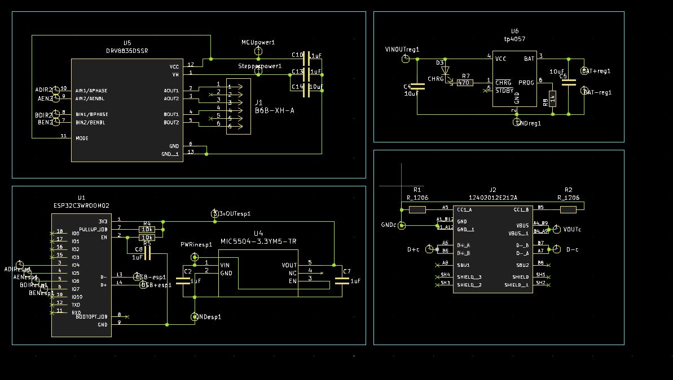
Task: Click the USB-C connector J2 symbol
Action: (492, 249)
